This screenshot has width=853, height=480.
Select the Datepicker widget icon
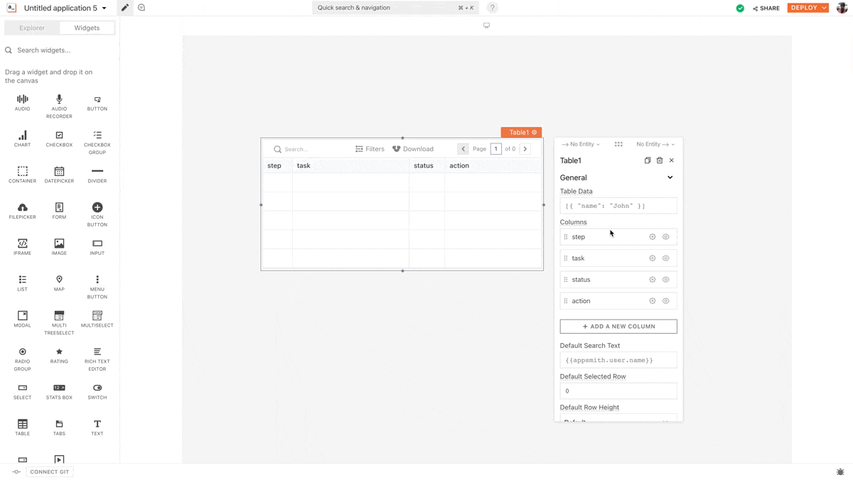[x=59, y=172]
